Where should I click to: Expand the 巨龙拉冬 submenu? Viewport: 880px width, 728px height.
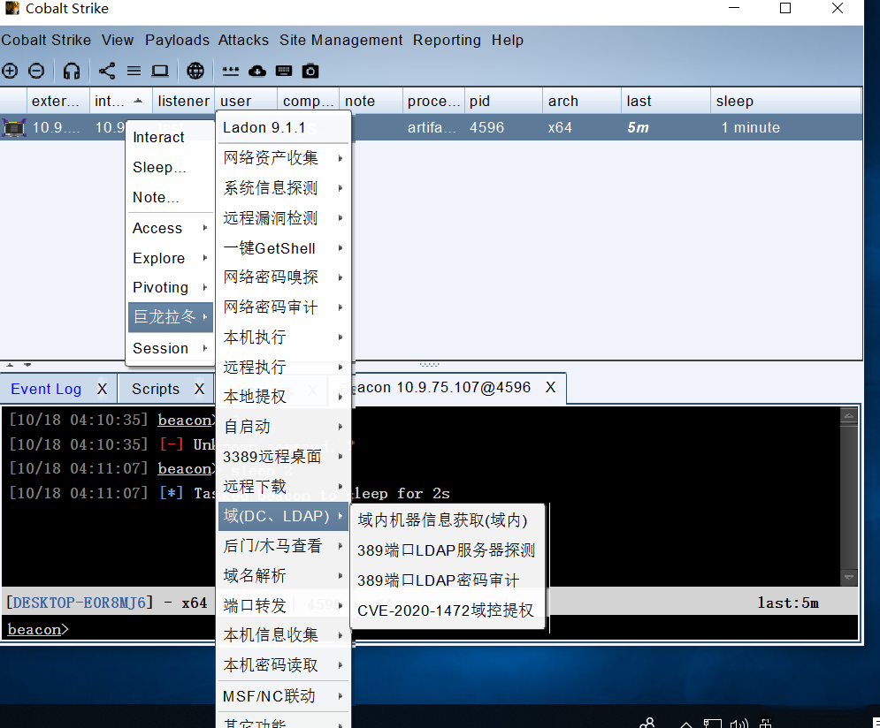point(170,317)
